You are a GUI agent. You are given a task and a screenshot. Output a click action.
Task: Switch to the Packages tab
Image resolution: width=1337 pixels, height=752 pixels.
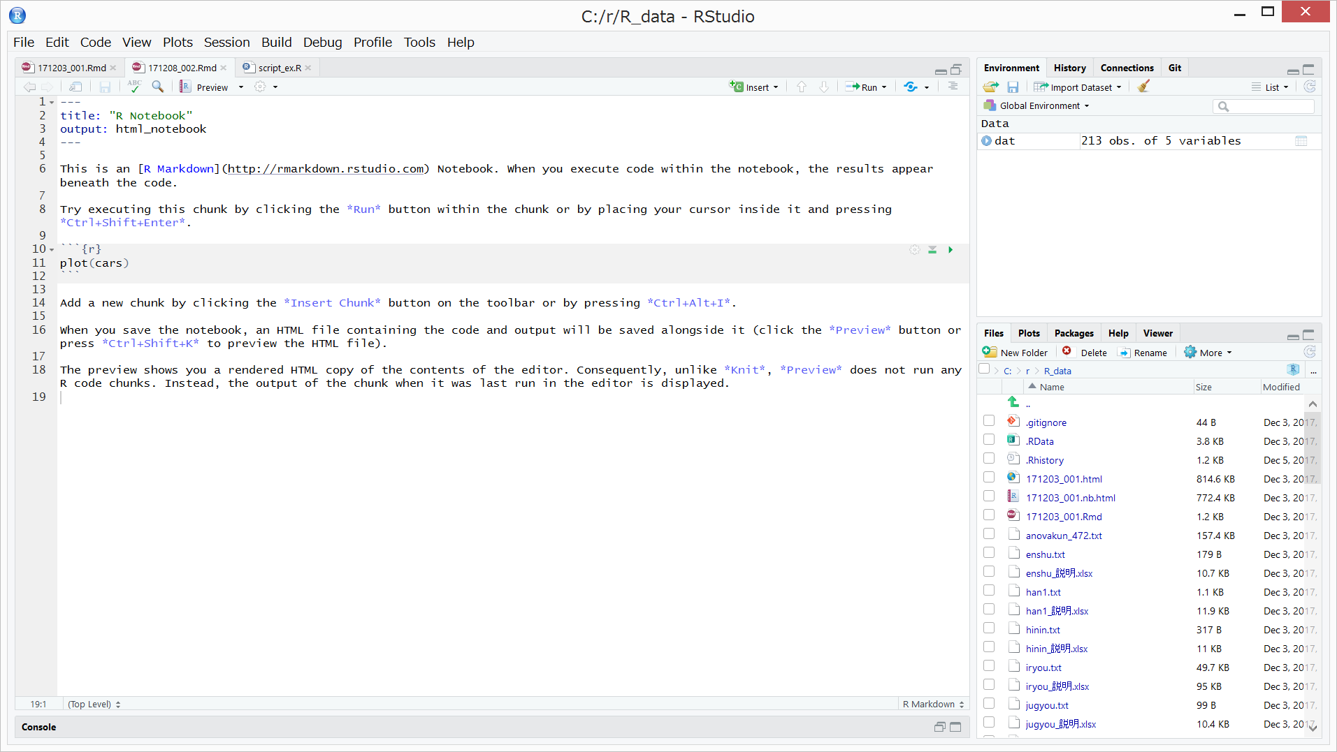[1074, 334]
